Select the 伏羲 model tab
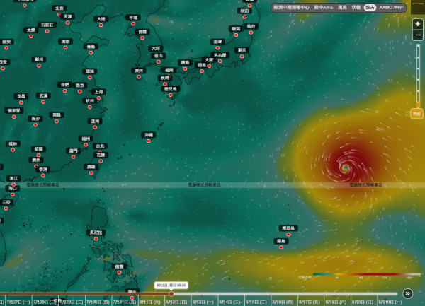This screenshot has height=306, width=425. coord(356,8)
